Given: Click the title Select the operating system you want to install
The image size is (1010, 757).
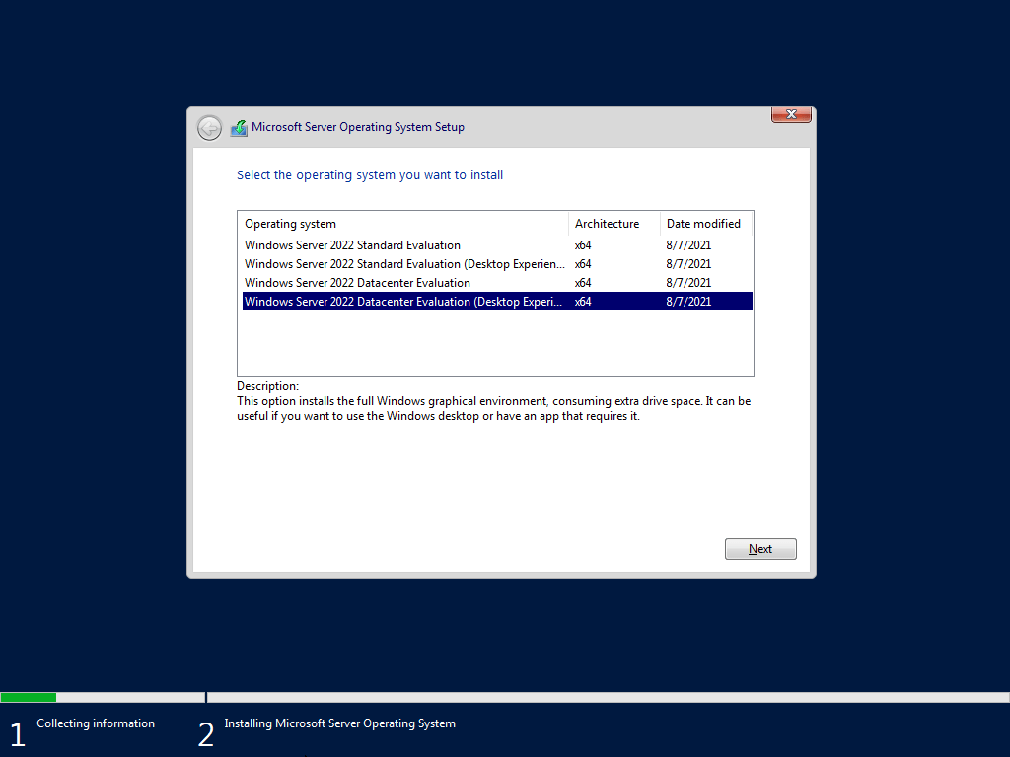Looking at the screenshot, I should click(x=370, y=174).
